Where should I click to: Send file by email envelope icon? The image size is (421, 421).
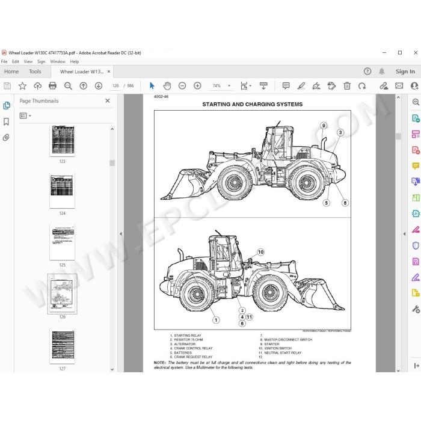click(399, 86)
